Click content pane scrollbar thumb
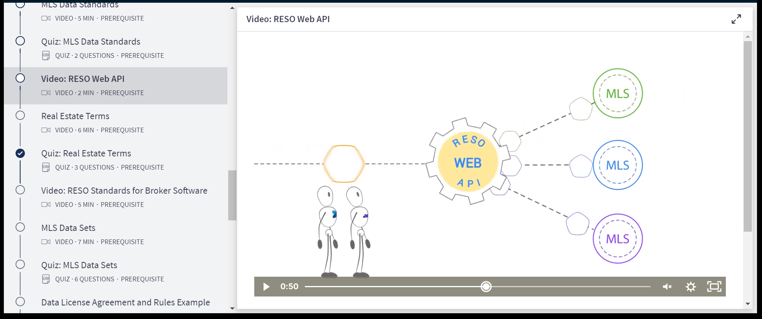The width and height of the screenshot is (762, 319). click(x=748, y=137)
